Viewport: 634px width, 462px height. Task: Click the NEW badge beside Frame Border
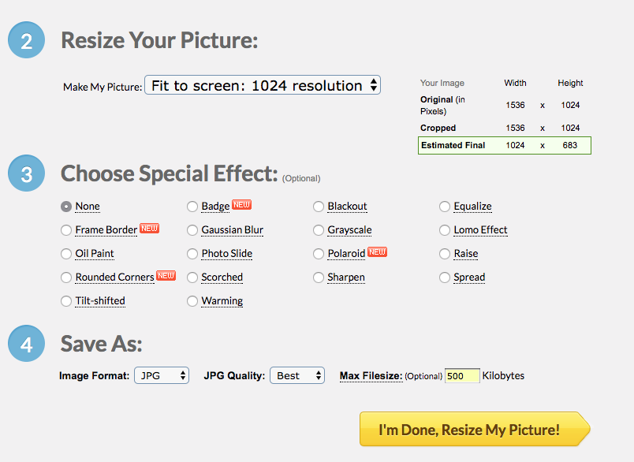(x=150, y=229)
